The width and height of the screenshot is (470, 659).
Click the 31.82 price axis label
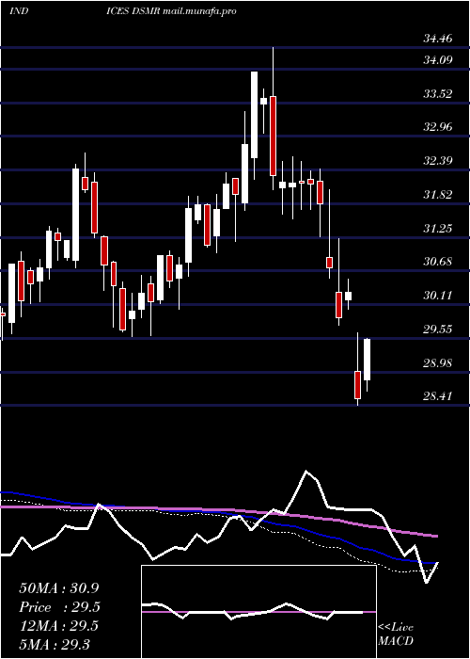[x=438, y=195]
